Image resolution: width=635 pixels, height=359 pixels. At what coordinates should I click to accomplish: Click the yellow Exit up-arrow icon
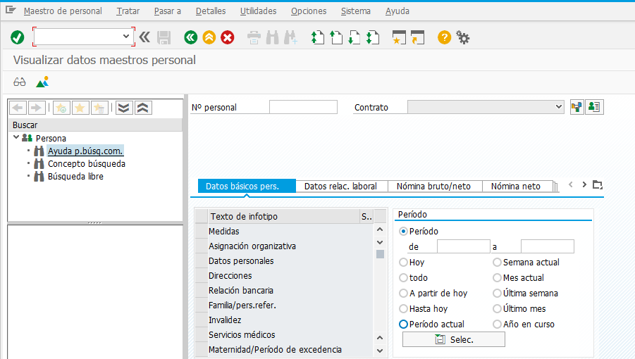(x=209, y=37)
